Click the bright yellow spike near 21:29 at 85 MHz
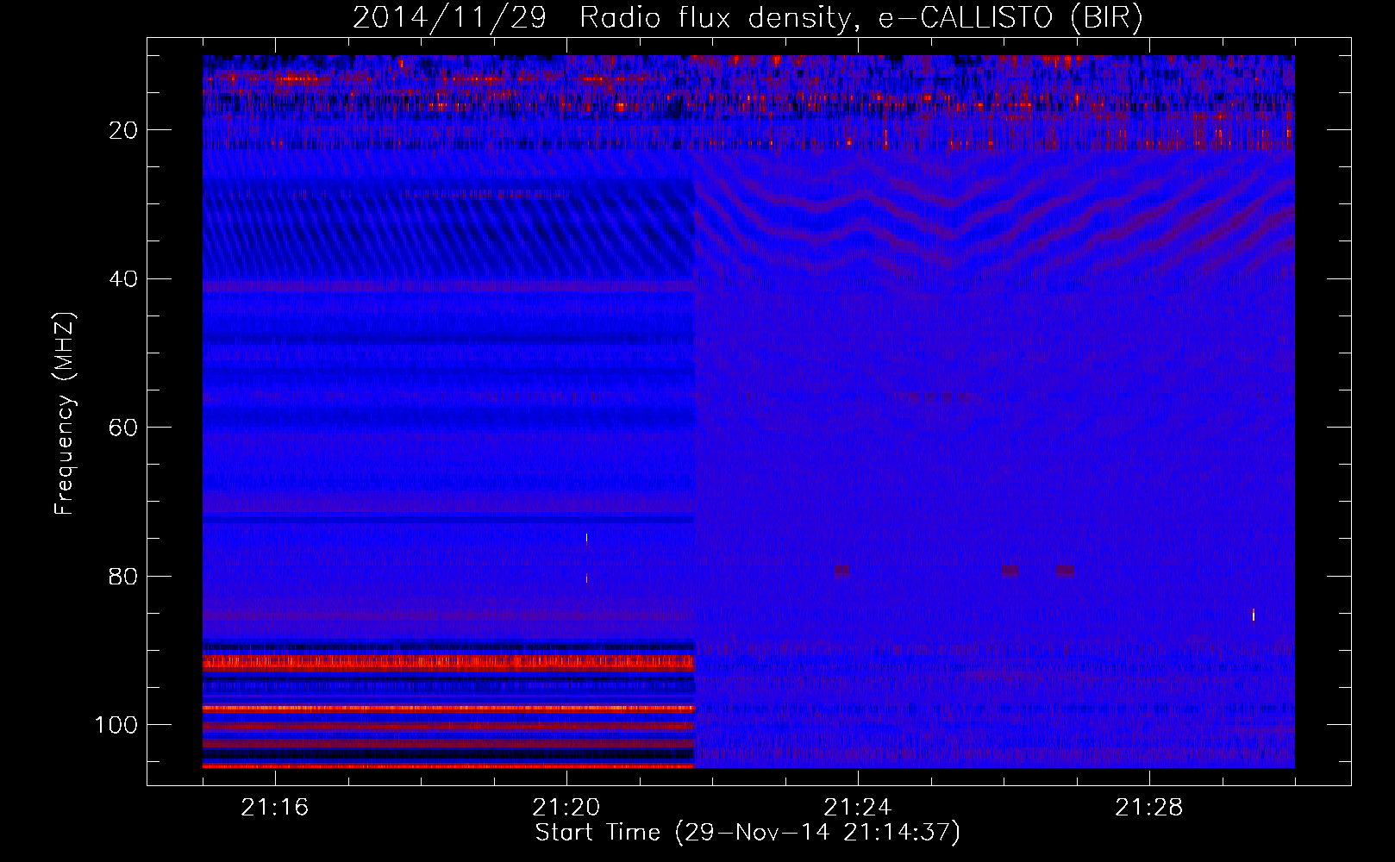This screenshot has width=1395, height=862. [1254, 615]
